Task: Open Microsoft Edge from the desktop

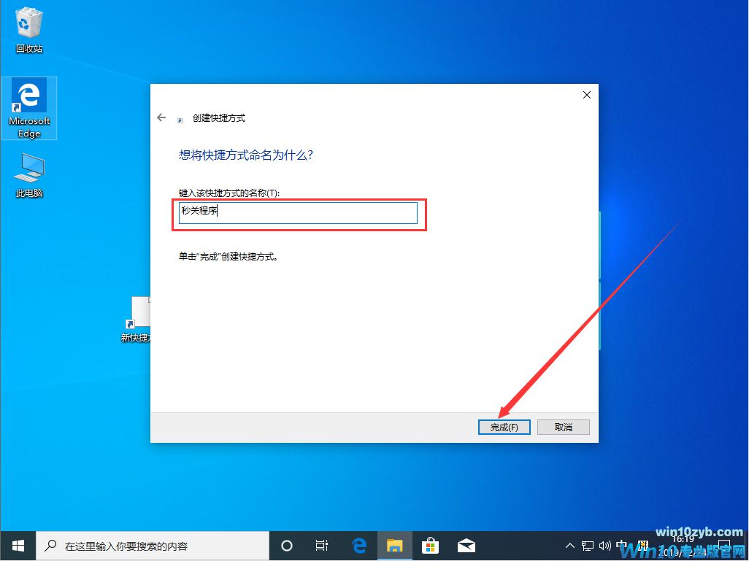Action: [28, 102]
